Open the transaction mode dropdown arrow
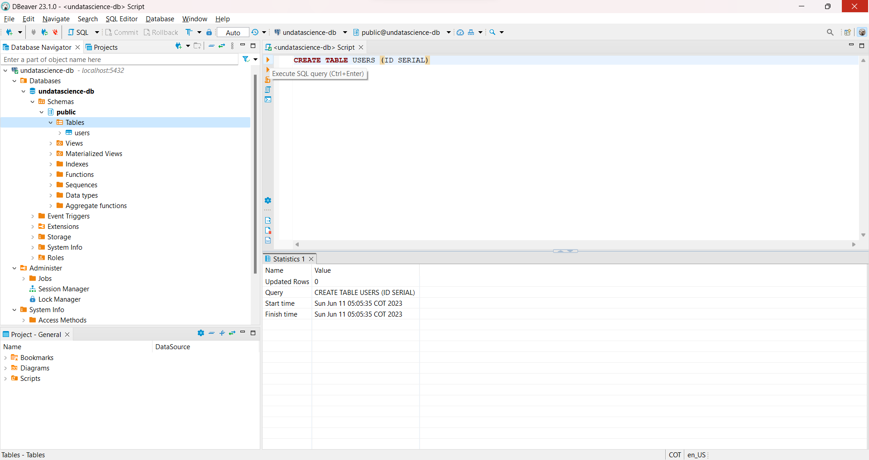Viewport: 869px width, 460px height. [199, 32]
